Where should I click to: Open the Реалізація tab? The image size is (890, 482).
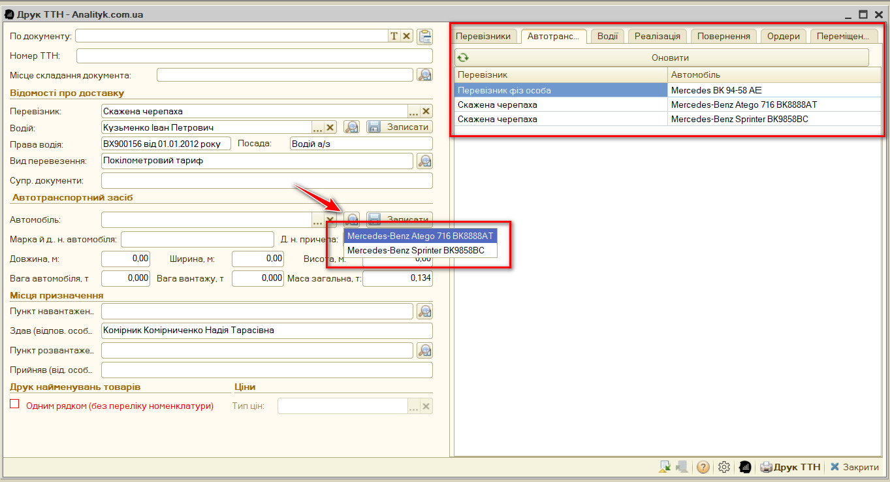(658, 37)
